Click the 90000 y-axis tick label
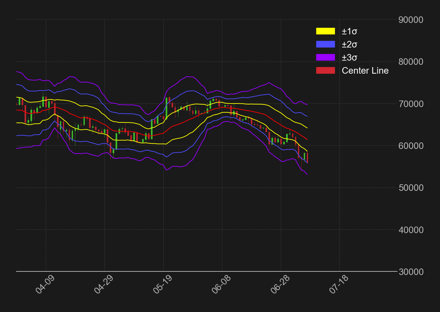This screenshot has height=312, width=440. tap(411, 20)
